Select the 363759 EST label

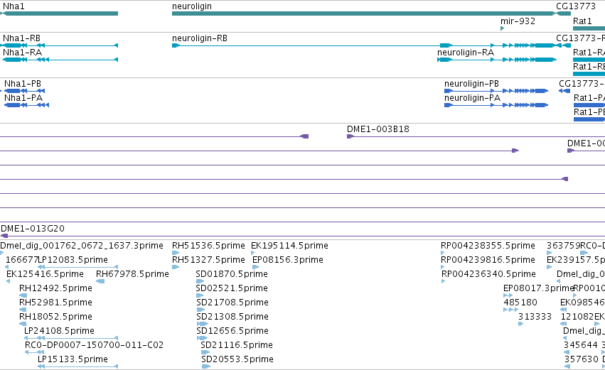(x=563, y=246)
